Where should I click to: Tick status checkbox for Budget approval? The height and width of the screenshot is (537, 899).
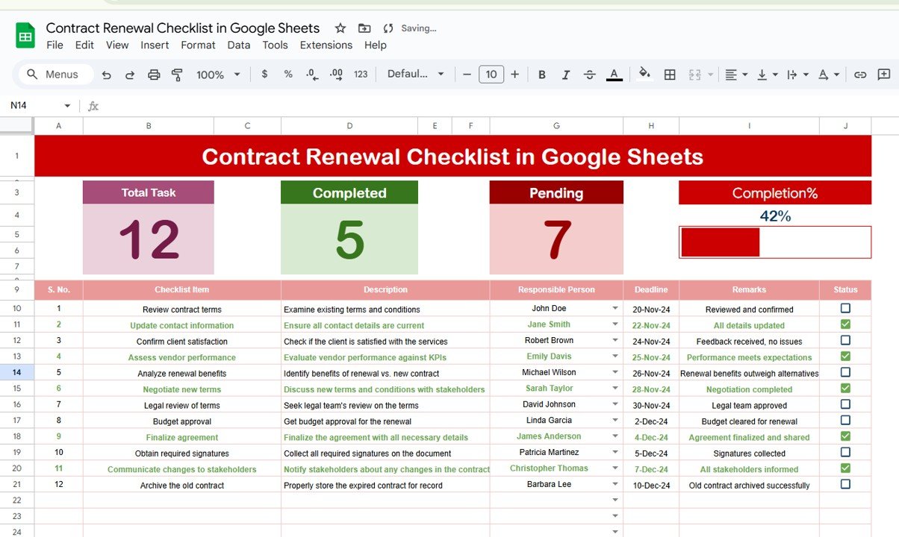[x=845, y=420]
